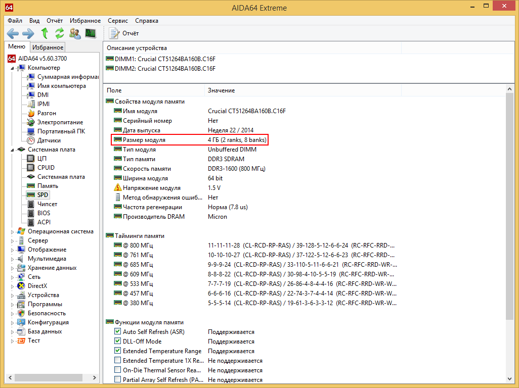Screen dimensions: 519x388
Task: Select the DMI tree item
Action: [43, 95]
